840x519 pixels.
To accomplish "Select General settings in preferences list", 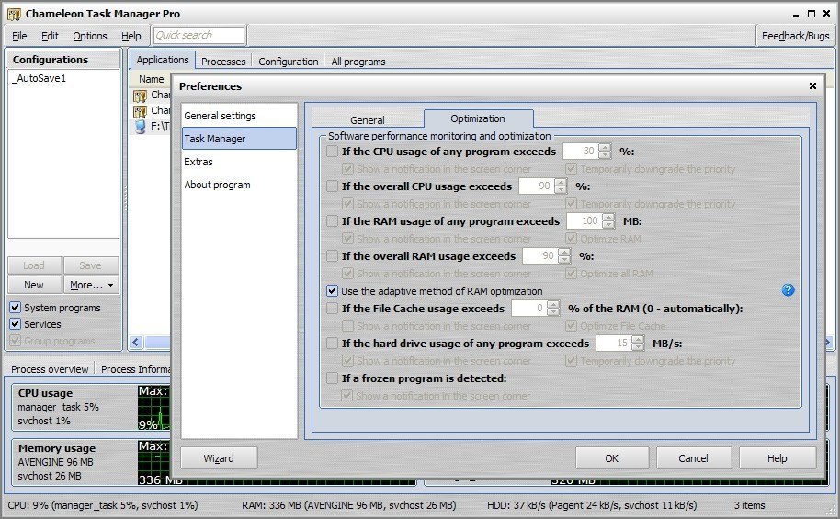I will tap(239, 116).
